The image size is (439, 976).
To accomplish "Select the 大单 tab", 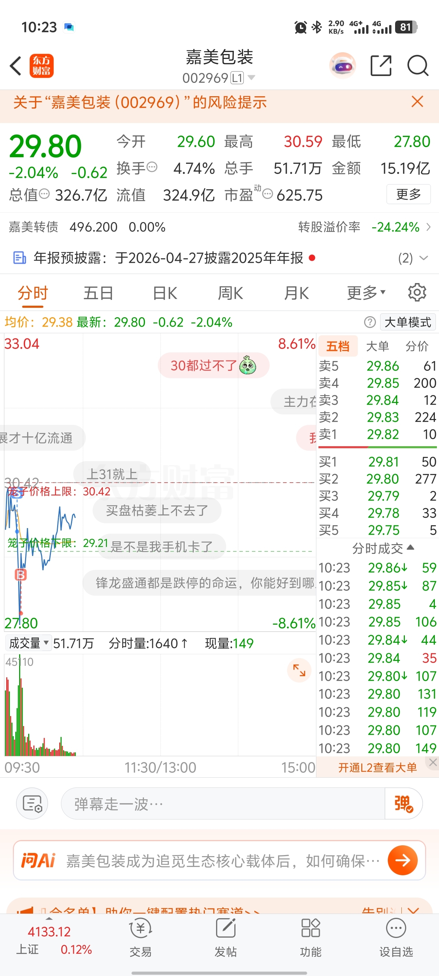I will [x=378, y=346].
